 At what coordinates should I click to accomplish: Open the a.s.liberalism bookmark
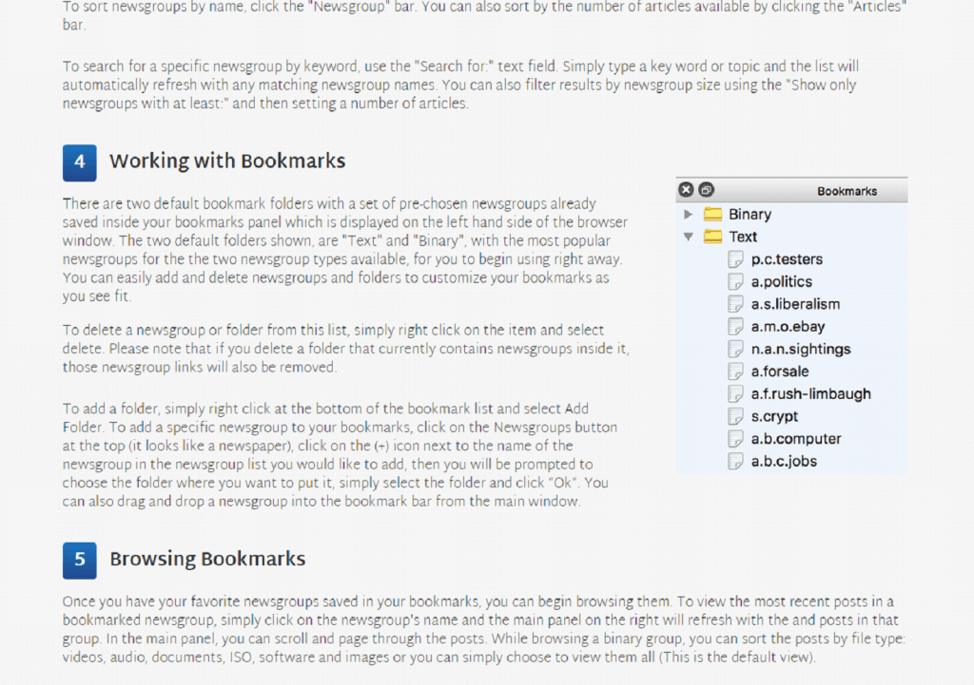795,304
